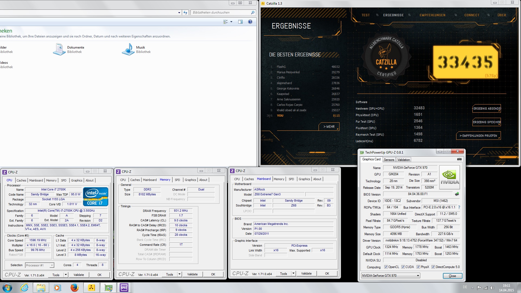
Task: Open the address bar history dropdown
Action: (179, 12)
